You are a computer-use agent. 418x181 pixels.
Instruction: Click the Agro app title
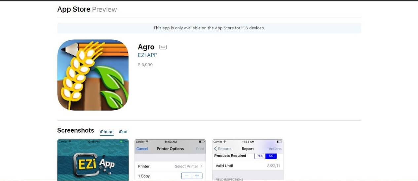146,47
